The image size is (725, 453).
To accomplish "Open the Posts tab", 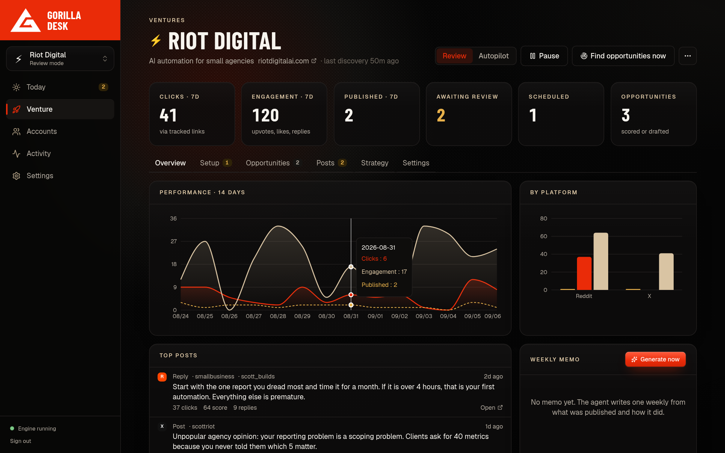I will coord(331,163).
